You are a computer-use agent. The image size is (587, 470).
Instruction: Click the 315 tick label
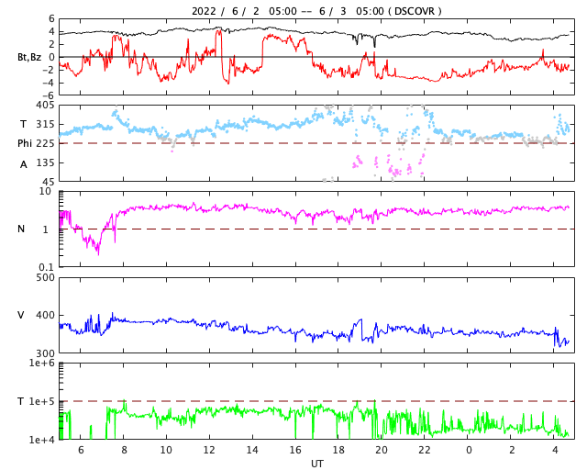(45, 124)
